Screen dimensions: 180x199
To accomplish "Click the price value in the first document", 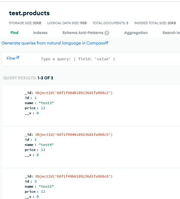I will tap(43, 108).
